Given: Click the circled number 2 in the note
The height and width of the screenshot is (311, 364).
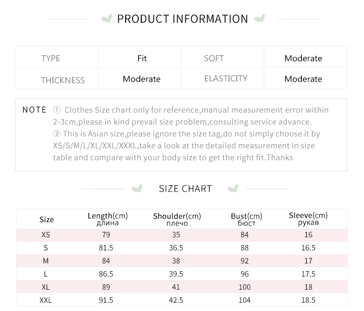Looking at the screenshot, I should coord(57,133).
